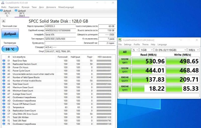Viewport: 201px width, 128px height.
Task: Open test size dropdown showing 1GiB
Action: tap(146, 50)
